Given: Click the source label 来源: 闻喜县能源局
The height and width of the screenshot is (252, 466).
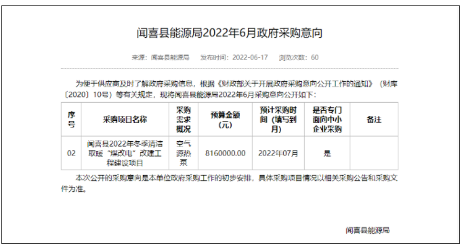Looking at the screenshot, I should (161, 57).
